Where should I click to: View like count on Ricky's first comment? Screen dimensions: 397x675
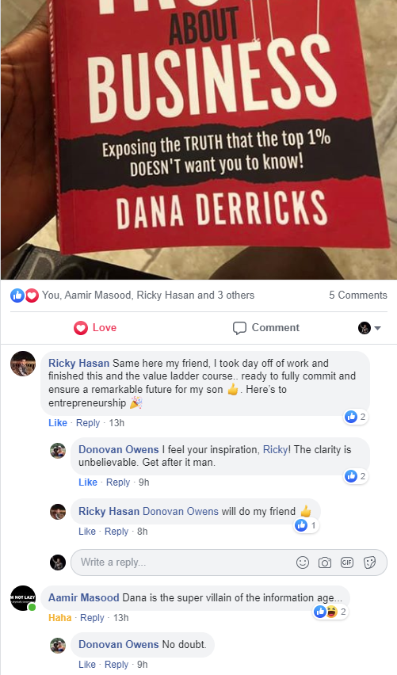pos(356,417)
